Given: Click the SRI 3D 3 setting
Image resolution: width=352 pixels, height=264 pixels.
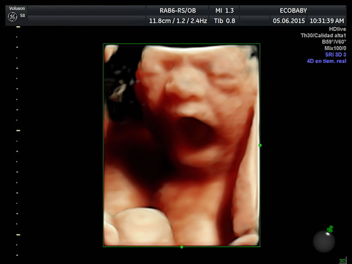Looking at the screenshot, I should (335, 55).
